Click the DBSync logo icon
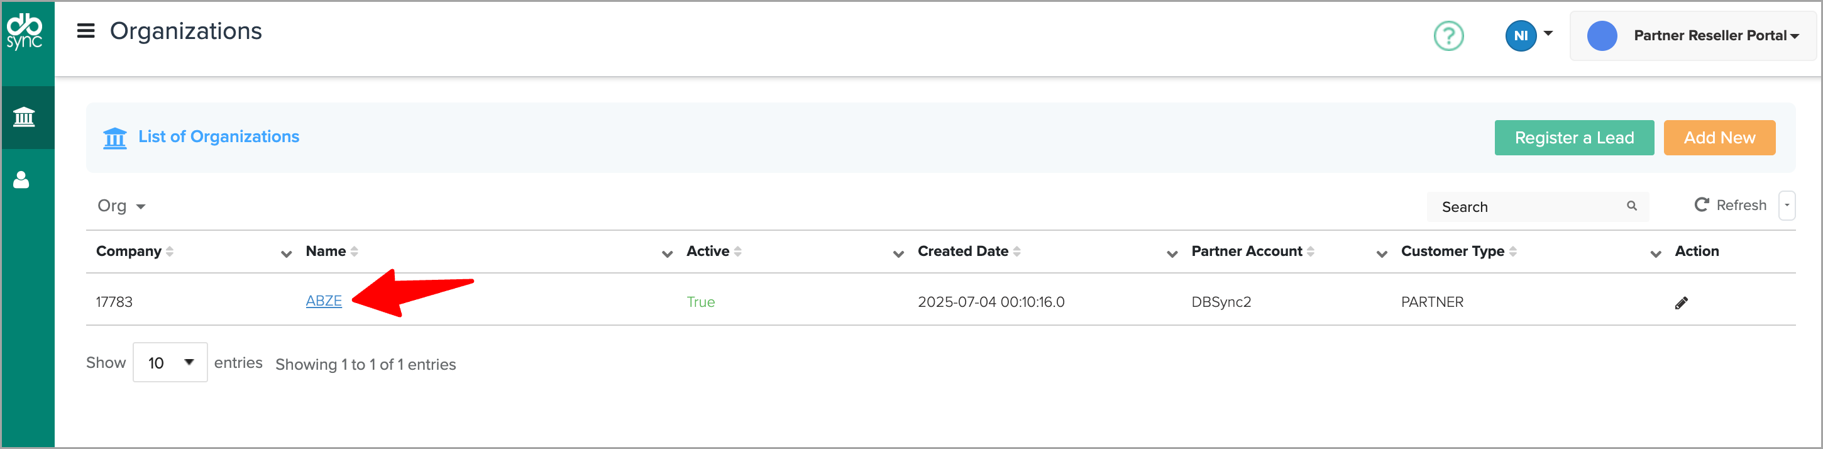 [x=25, y=31]
